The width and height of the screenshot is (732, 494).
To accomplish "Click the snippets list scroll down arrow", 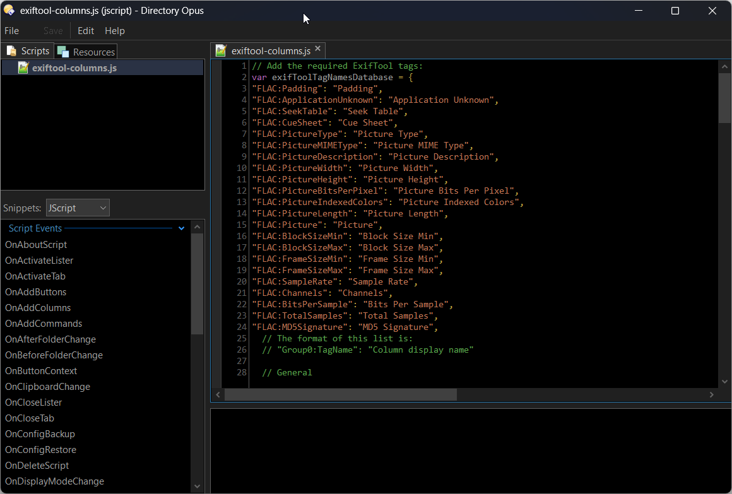I will 198,486.
